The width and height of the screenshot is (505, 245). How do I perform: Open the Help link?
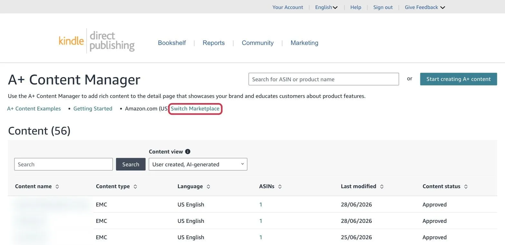pyautogui.click(x=356, y=7)
